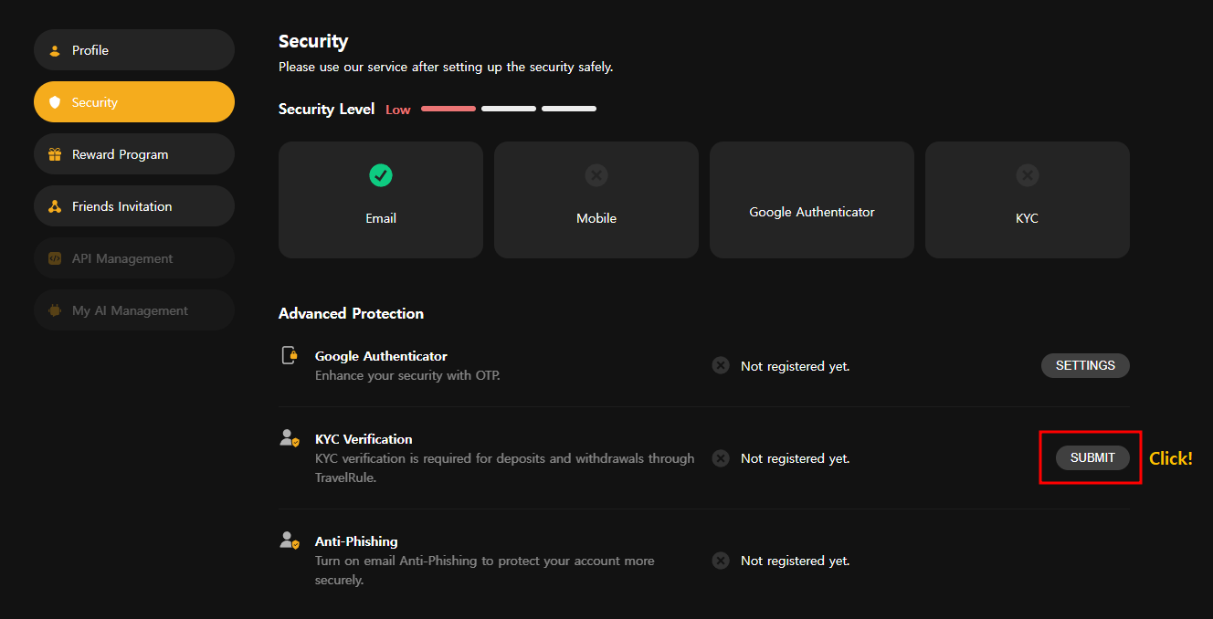Screen dimensions: 1213x619
Task: Click the 'Security' page heading
Action: pyautogui.click(x=313, y=41)
